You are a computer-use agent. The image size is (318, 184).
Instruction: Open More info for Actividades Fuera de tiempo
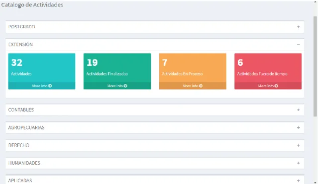point(268,86)
